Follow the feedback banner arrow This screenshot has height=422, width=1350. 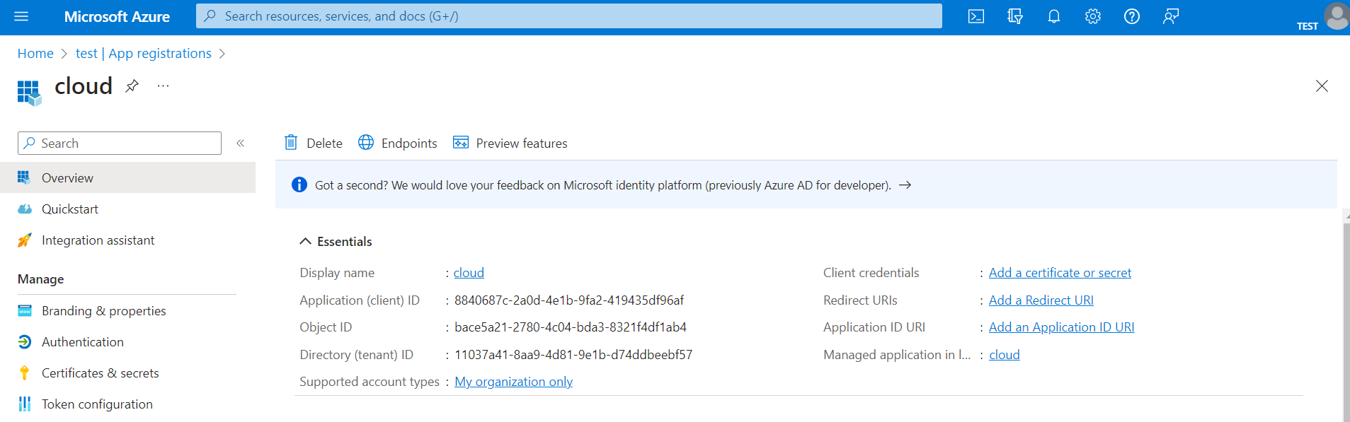905,185
